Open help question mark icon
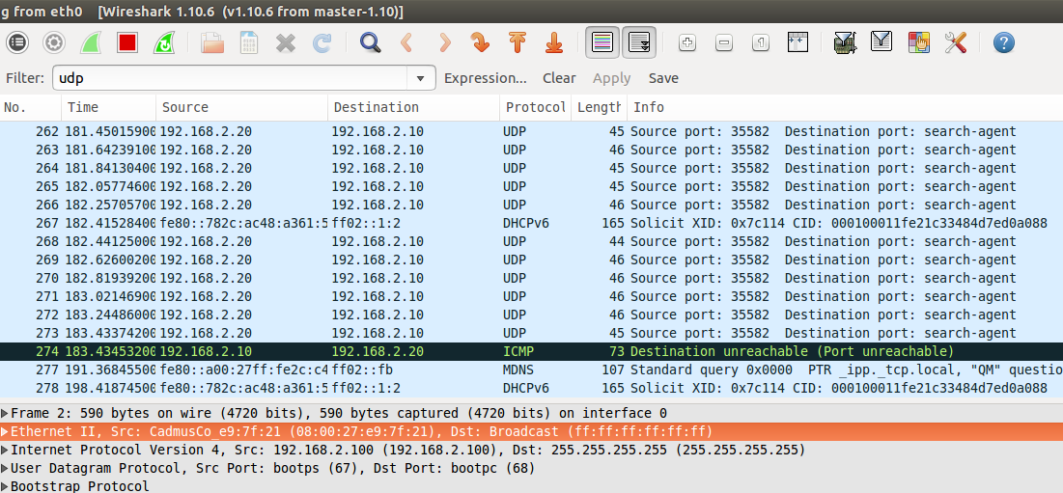Viewport: 1063px width, 493px height. pos(1003,42)
